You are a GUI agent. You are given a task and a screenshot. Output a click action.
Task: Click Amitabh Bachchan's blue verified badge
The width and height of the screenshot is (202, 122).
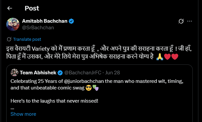(x=71, y=21)
